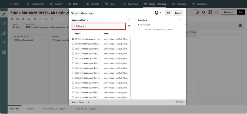The width and height of the screenshot is (247, 114).
Task: Check member 002015 checkbox
Action: point(73,54)
